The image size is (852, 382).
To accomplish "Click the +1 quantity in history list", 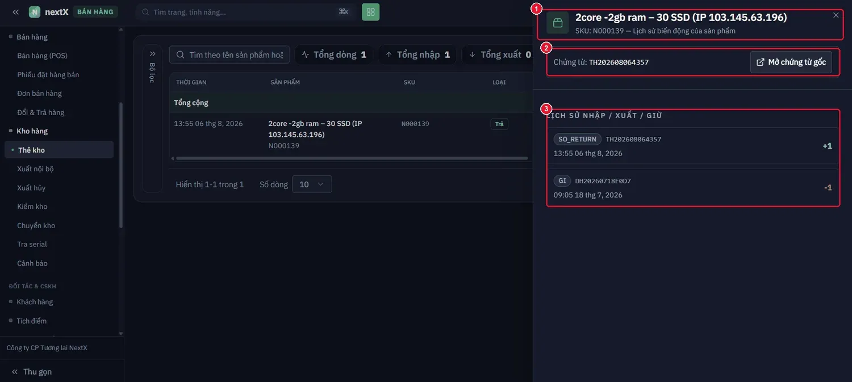I will [828, 146].
